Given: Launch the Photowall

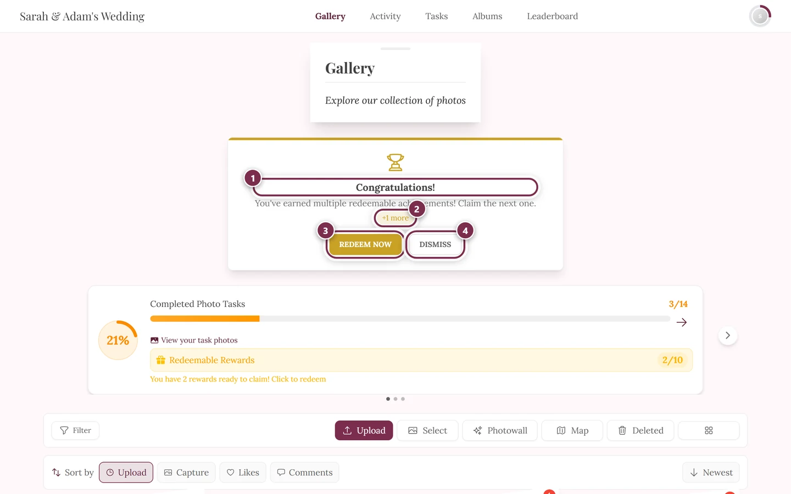Looking at the screenshot, I should pyautogui.click(x=500, y=430).
